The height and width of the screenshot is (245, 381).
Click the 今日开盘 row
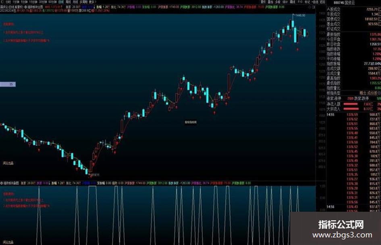pos(354,39)
